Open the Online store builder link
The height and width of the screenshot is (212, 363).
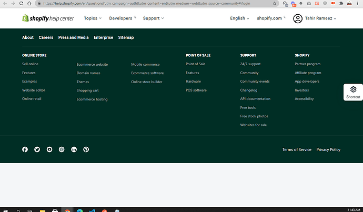[x=147, y=82]
